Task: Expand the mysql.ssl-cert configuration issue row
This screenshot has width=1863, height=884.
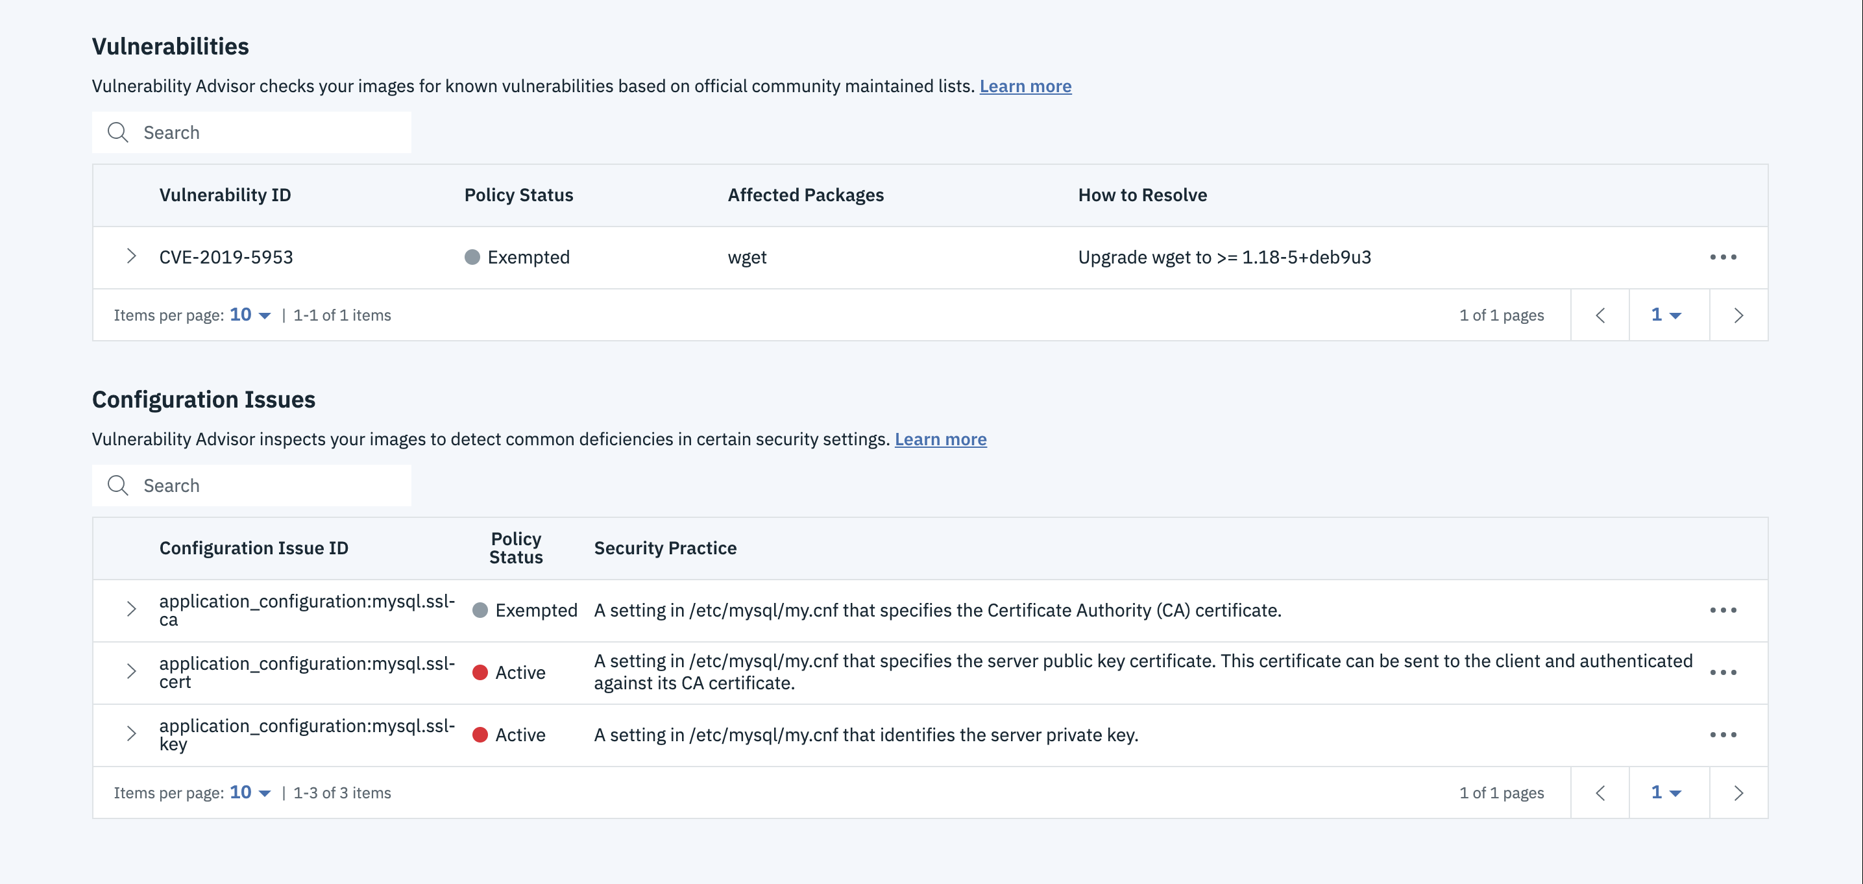Action: coord(131,671)
